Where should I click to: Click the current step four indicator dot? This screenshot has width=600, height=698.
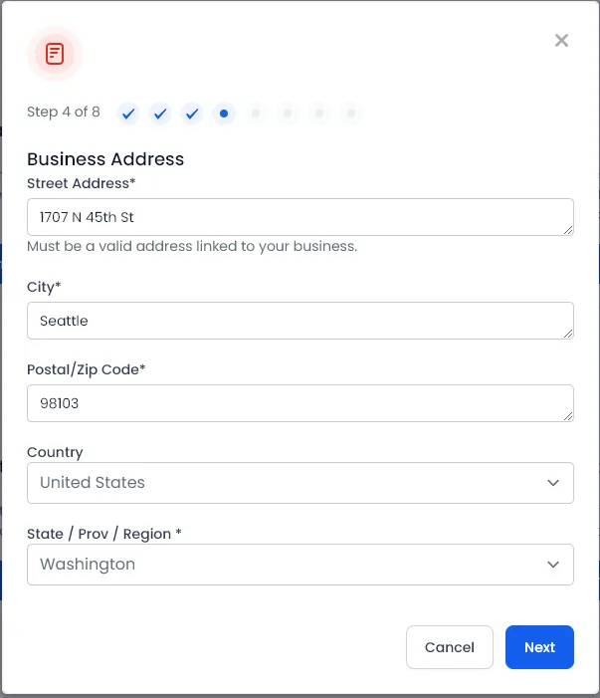click(x=224, y=114)
